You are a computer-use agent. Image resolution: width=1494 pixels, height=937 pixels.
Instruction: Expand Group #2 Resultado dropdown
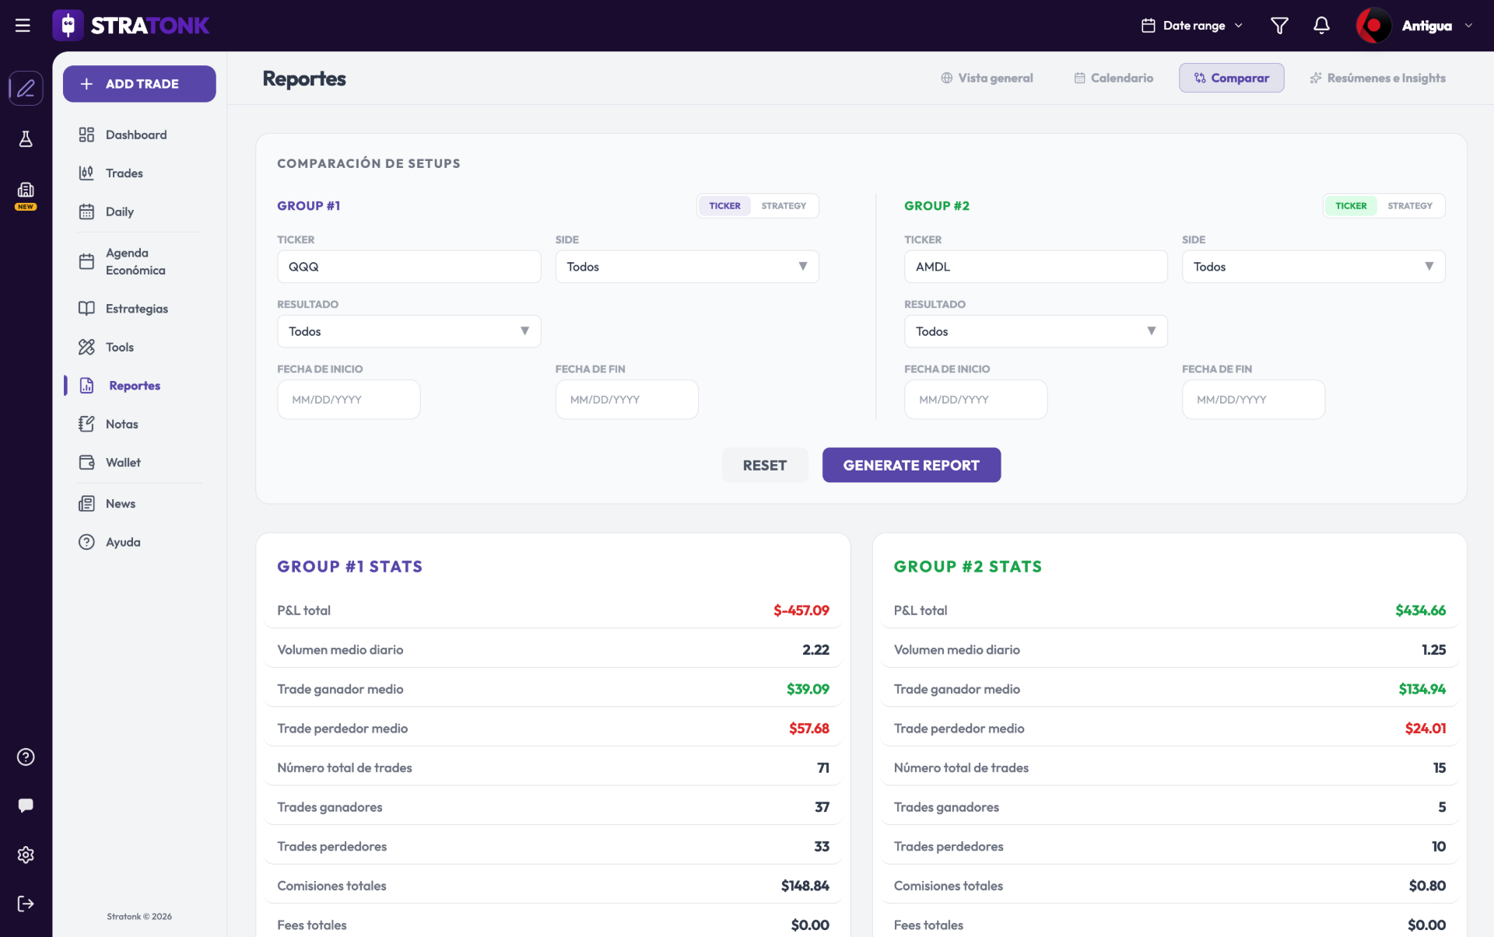click(1036, 331)
